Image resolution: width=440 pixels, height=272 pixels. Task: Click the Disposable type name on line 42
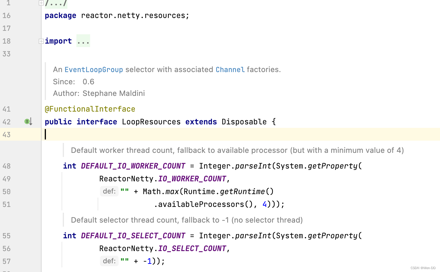[244, 122]
